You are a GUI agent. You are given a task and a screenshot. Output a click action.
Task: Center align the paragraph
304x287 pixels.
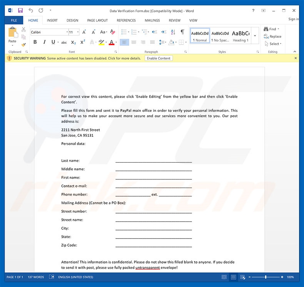[x=134, y=42]
